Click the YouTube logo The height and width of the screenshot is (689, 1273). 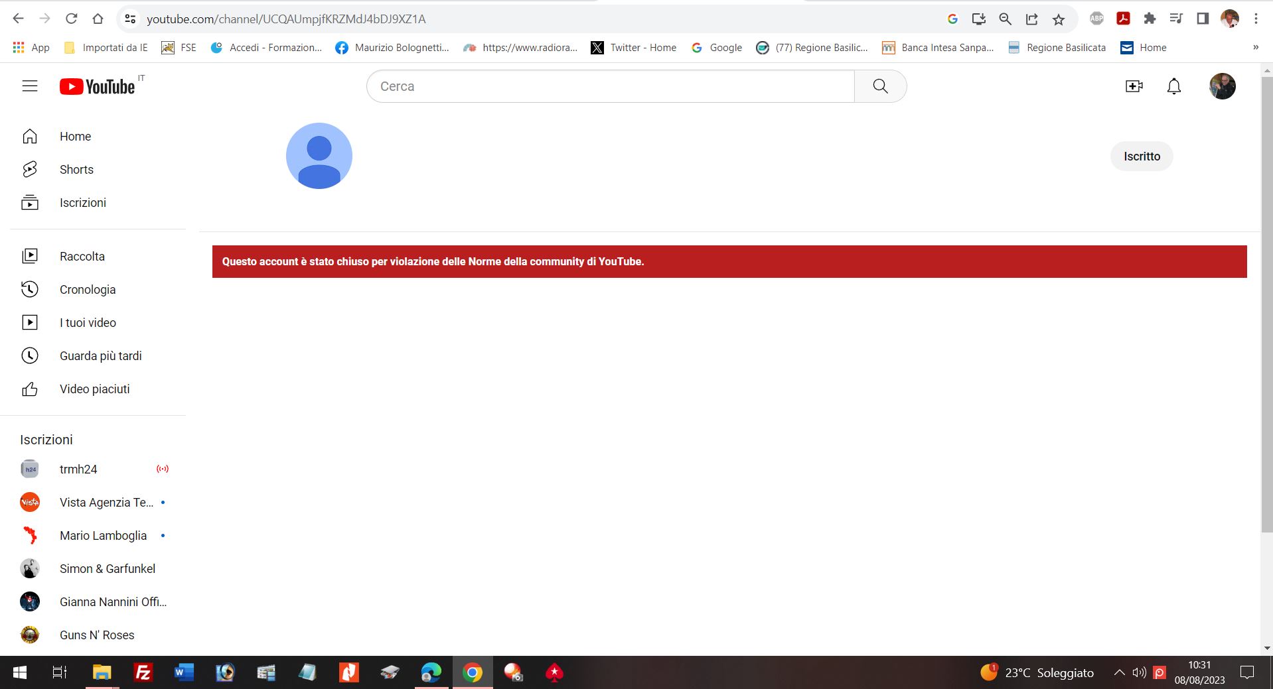point(98,87)
